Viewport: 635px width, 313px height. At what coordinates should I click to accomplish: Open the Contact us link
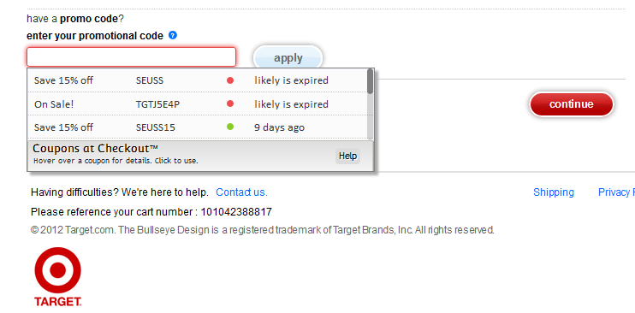242,192
